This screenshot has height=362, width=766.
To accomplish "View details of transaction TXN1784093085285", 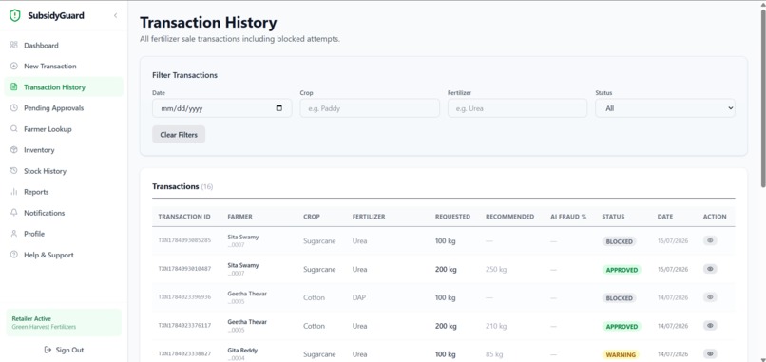I will tap(710, 240).
